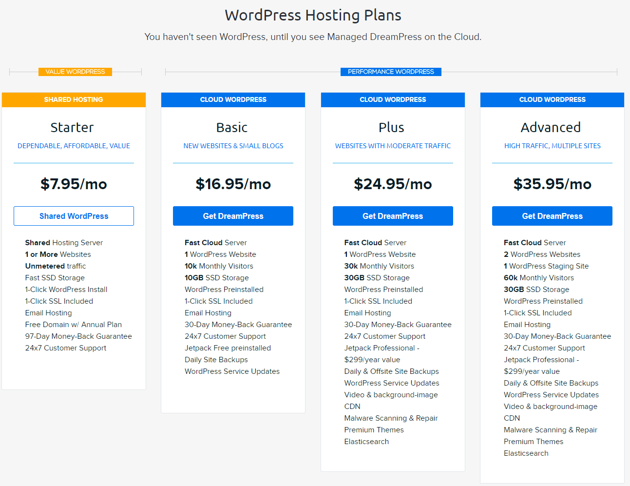Click 'Fast Cloud Server' in Plus plan
The width and height of the screenshot is (630, 486).
coord(375,242)
